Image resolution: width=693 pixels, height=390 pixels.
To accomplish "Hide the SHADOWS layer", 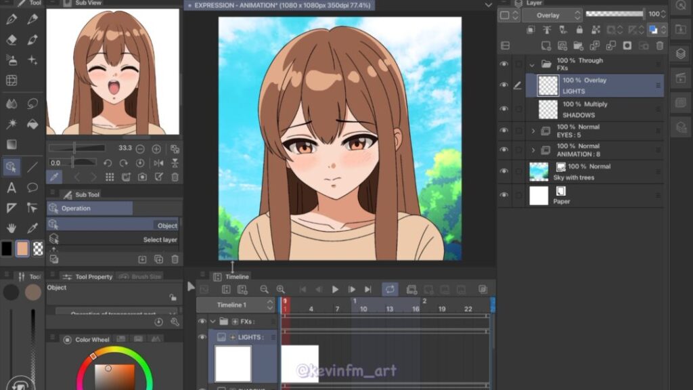I will (x=504, y=109).
